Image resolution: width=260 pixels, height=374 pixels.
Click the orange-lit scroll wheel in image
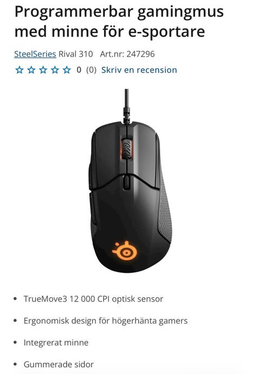[127, 149]
